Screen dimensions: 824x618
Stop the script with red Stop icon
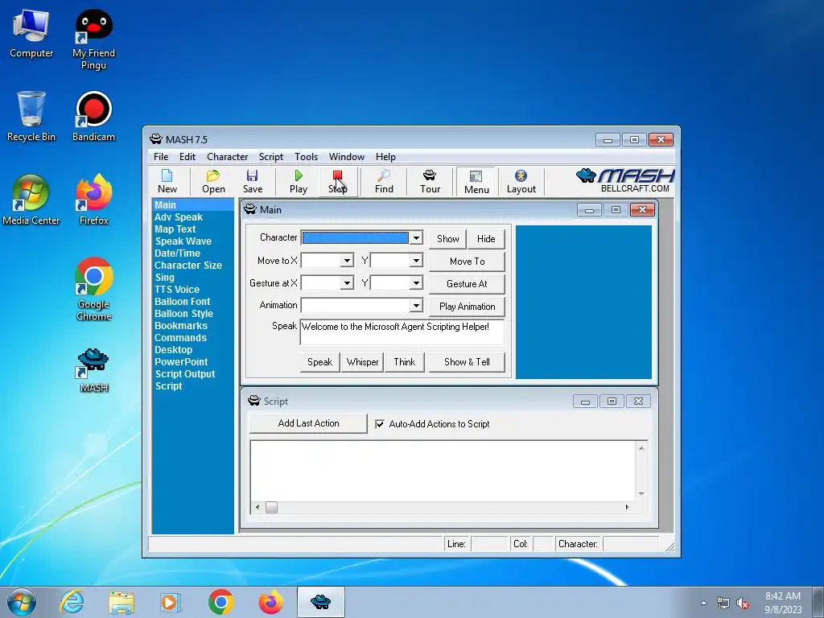coord(337,182)
